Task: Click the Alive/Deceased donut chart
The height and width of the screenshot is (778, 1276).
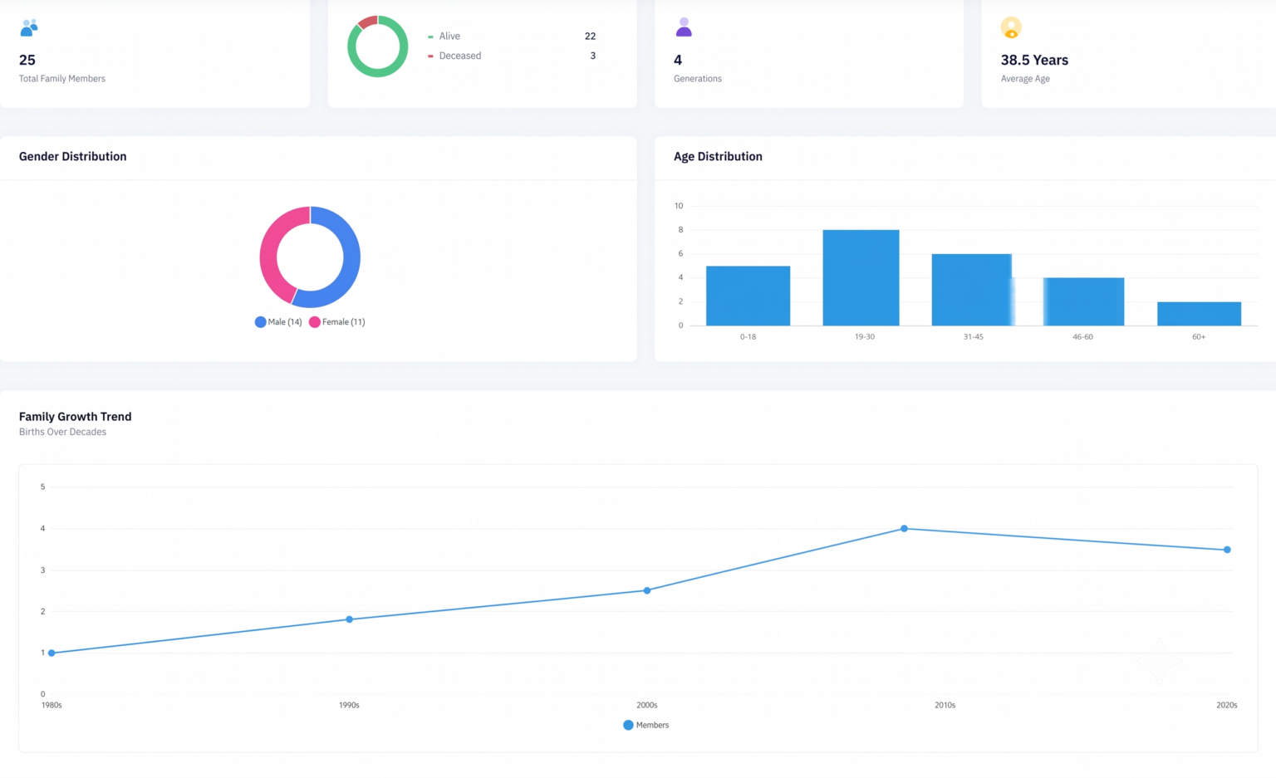Action: [378, 46]
